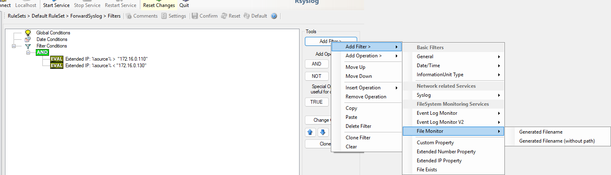Open the File Monitor submenu entry

point(453,131)
